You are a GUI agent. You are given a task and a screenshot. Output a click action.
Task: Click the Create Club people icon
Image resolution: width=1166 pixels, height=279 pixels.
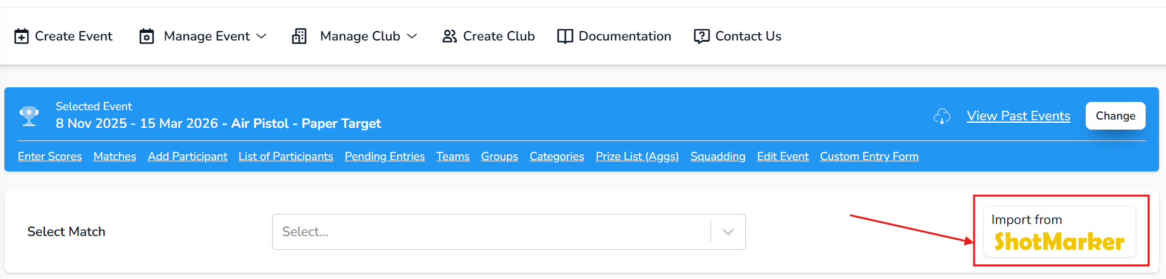(x=450, y=37)
